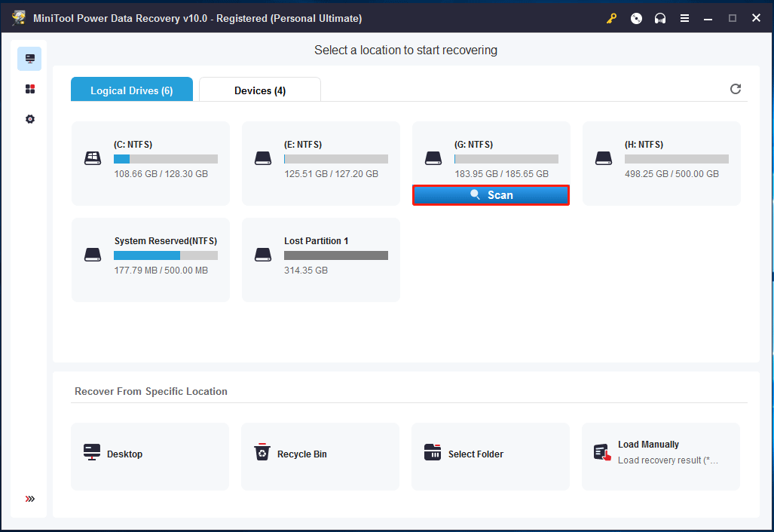Screen dimensions: 774x532
Task: Open help via the headphones icon
Action: 660,18
